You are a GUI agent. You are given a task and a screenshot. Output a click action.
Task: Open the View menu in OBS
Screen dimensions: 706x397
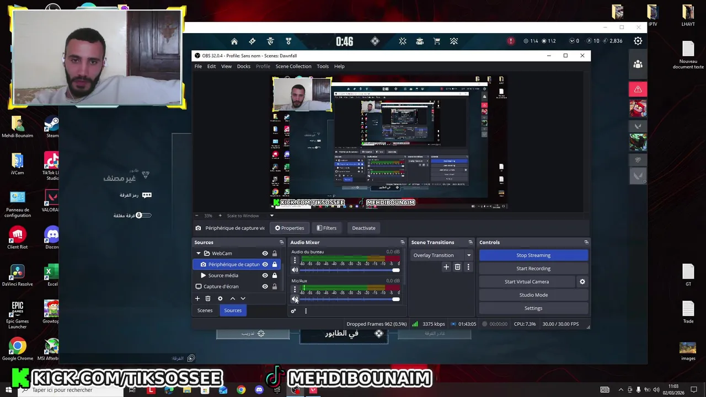(226, 66)
